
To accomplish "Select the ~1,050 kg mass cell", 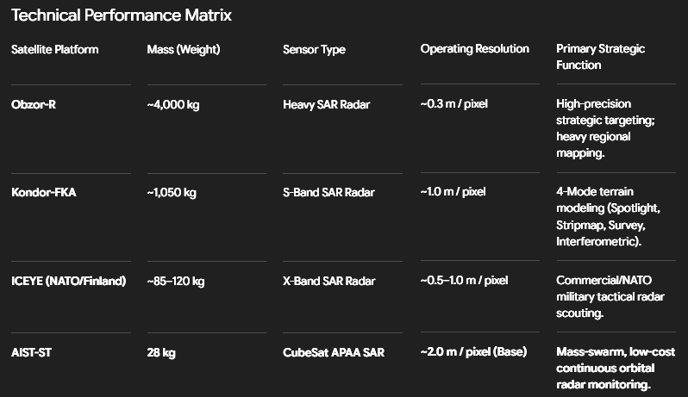I will coord(172,192).
